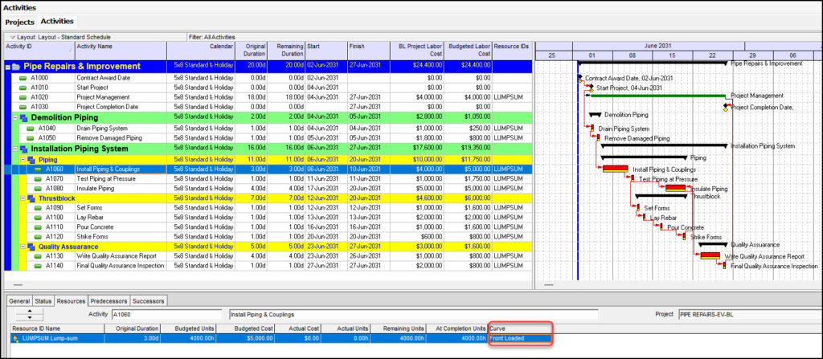This screenshot has width=823, height=359.
Task: Click the Pipe Repairs & Improvement folder icon
Action: click(16, 67)
